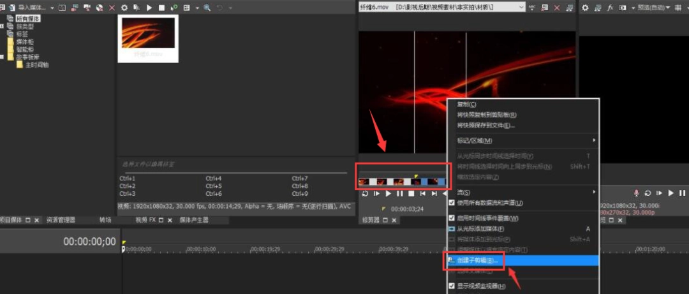This screenshot has height=294, width=689.
Task: Expand the 按类型 tree node
Action: pos(2,26)
